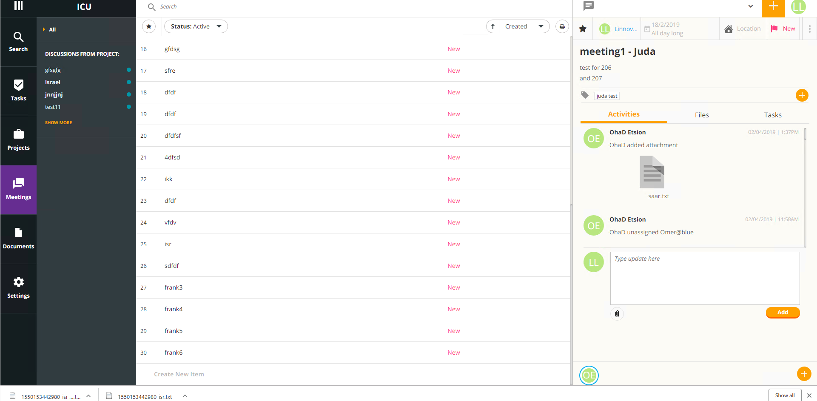This screenshot has height=401, width=817.
Task: Click the Add button to post update
Action: 783,313
